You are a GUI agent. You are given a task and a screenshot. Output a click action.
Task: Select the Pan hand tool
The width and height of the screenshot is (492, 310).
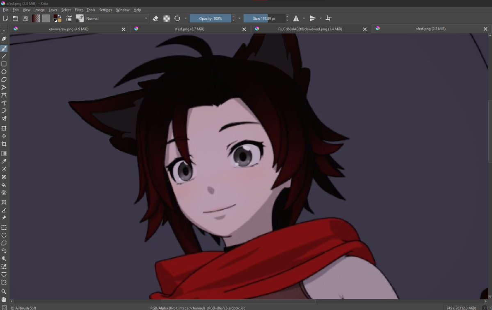4,299
